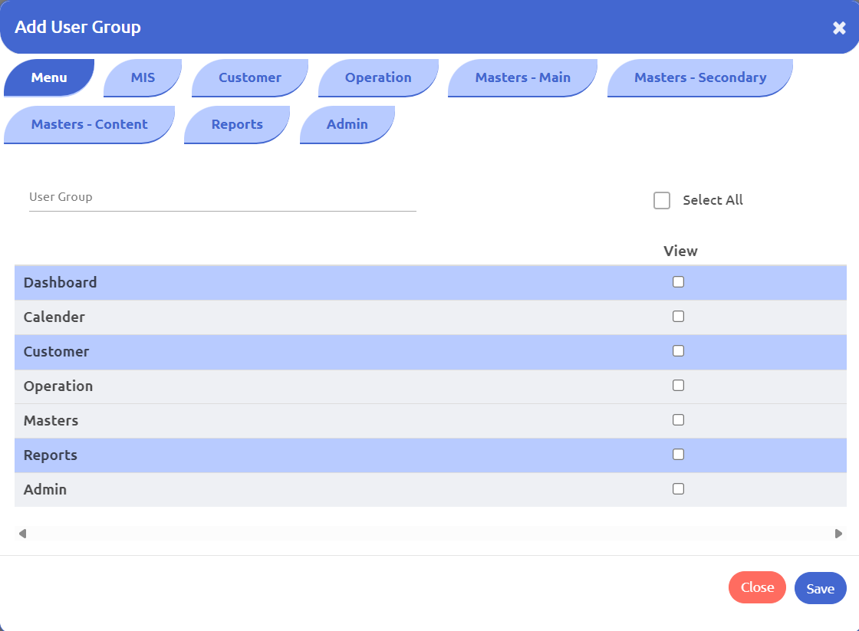Screen dimensions: 859x631
Task: Select the Operation tab
Action: coord(378,77)
